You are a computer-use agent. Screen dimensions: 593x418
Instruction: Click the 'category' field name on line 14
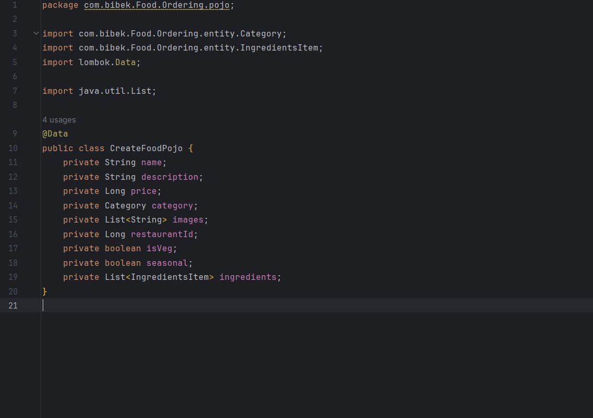[172, 206]
